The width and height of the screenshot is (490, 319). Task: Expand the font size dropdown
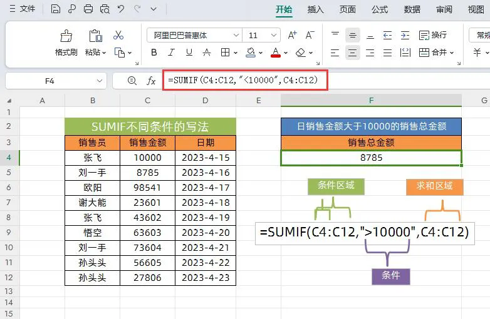coord(274,36)
